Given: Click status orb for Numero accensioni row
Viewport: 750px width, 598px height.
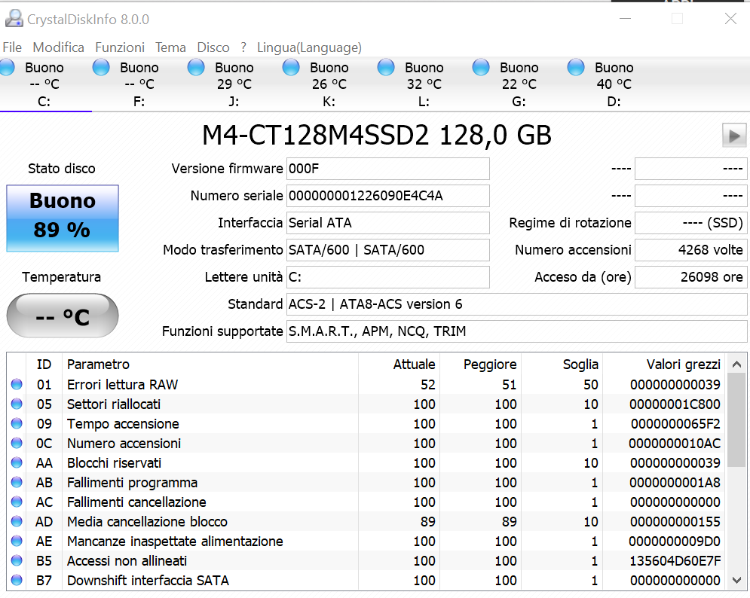Looking at the screenshot, I should tap(17, 443).
